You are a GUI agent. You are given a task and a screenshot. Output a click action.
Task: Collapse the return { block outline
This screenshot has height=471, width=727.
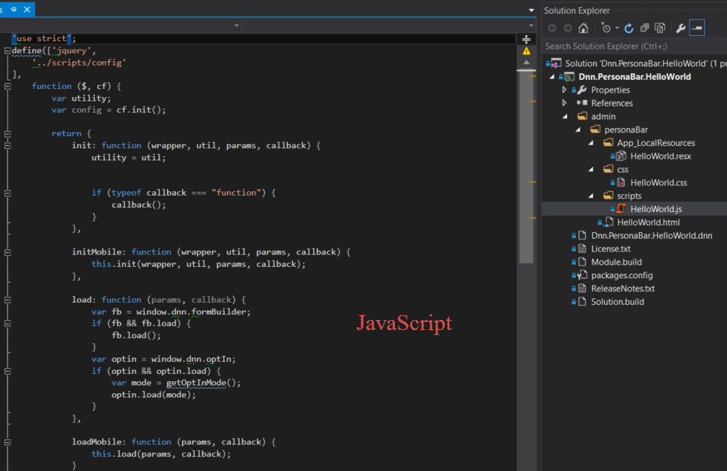tap(7, 134)
